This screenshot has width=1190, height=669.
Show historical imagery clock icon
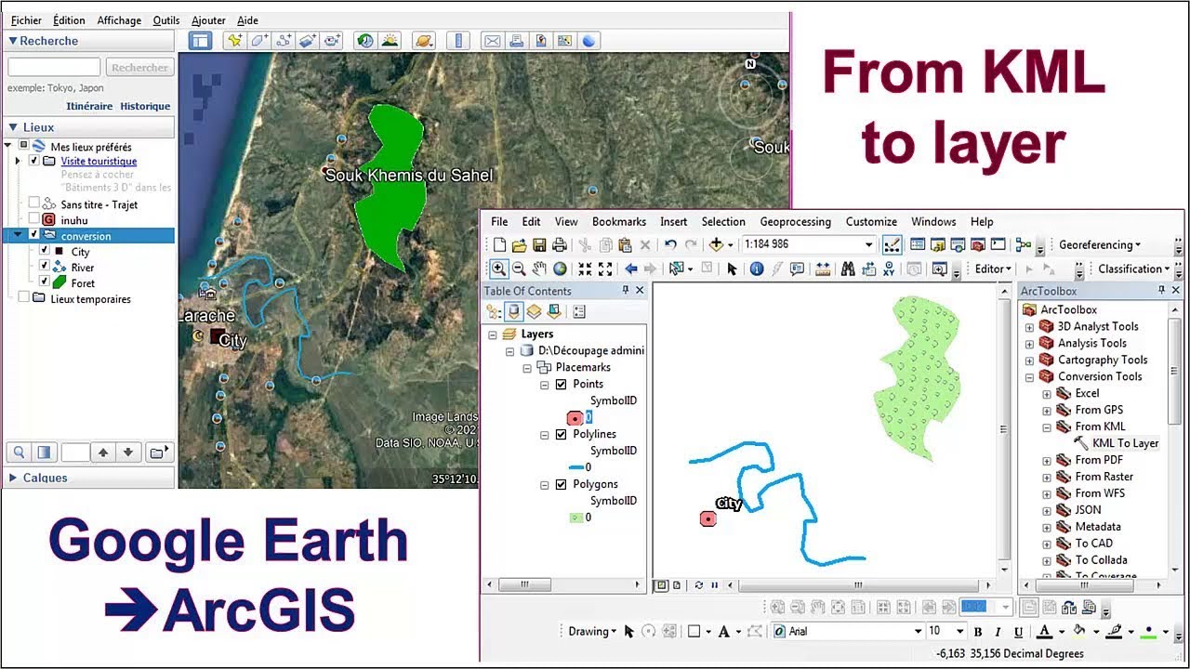(x=365, y=41)
